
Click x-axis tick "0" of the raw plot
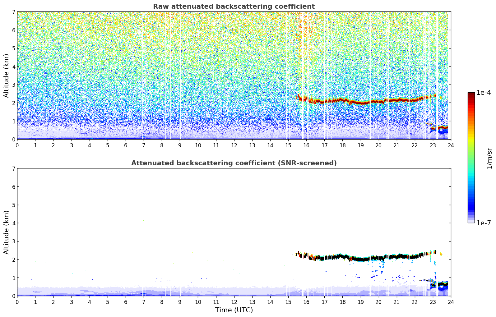coord(17,145)
